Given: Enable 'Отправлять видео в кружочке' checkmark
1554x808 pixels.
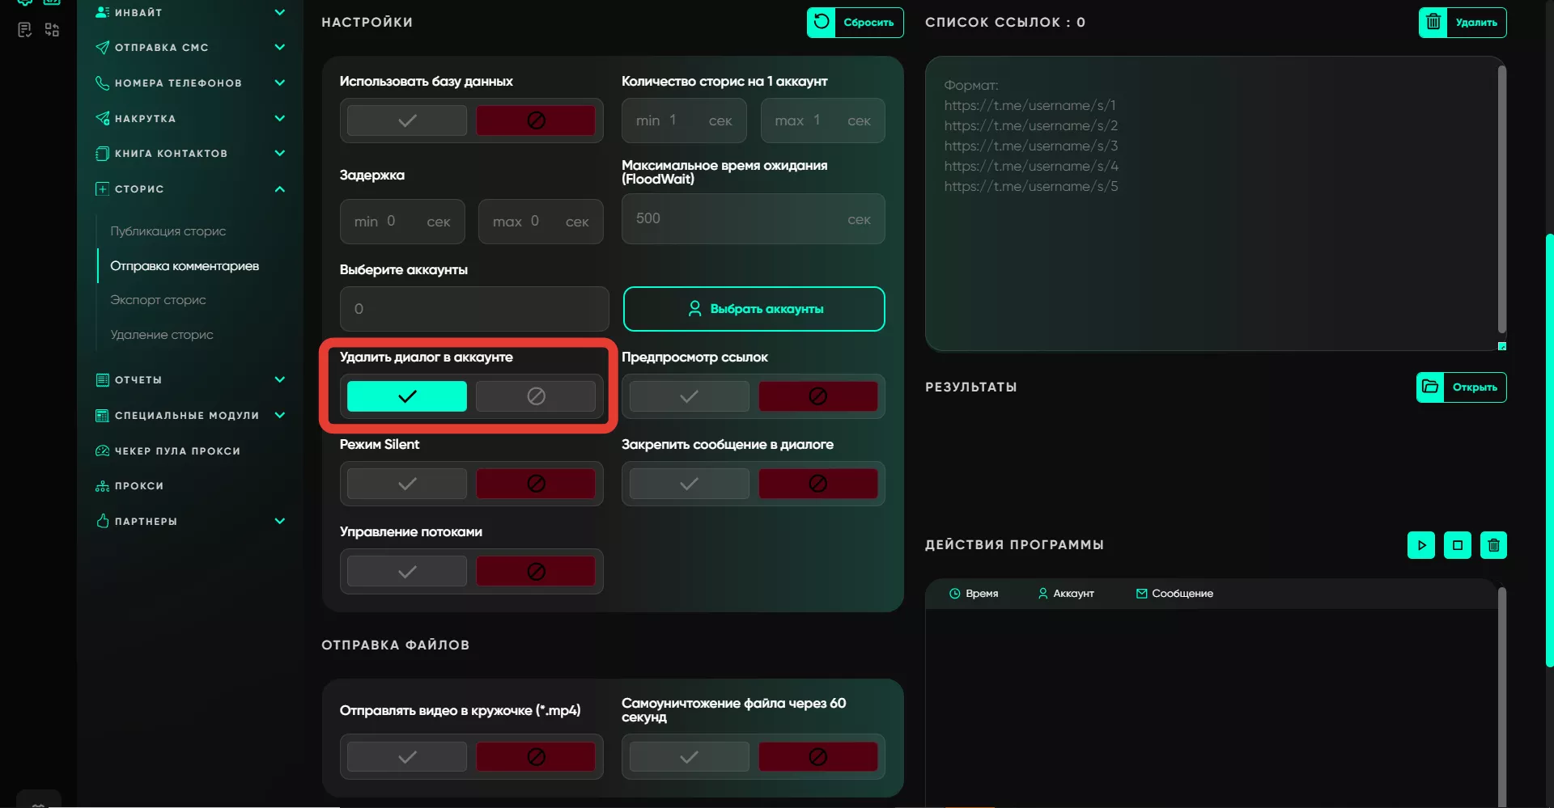Looking at the screenshot, I should tap(407, 757).
